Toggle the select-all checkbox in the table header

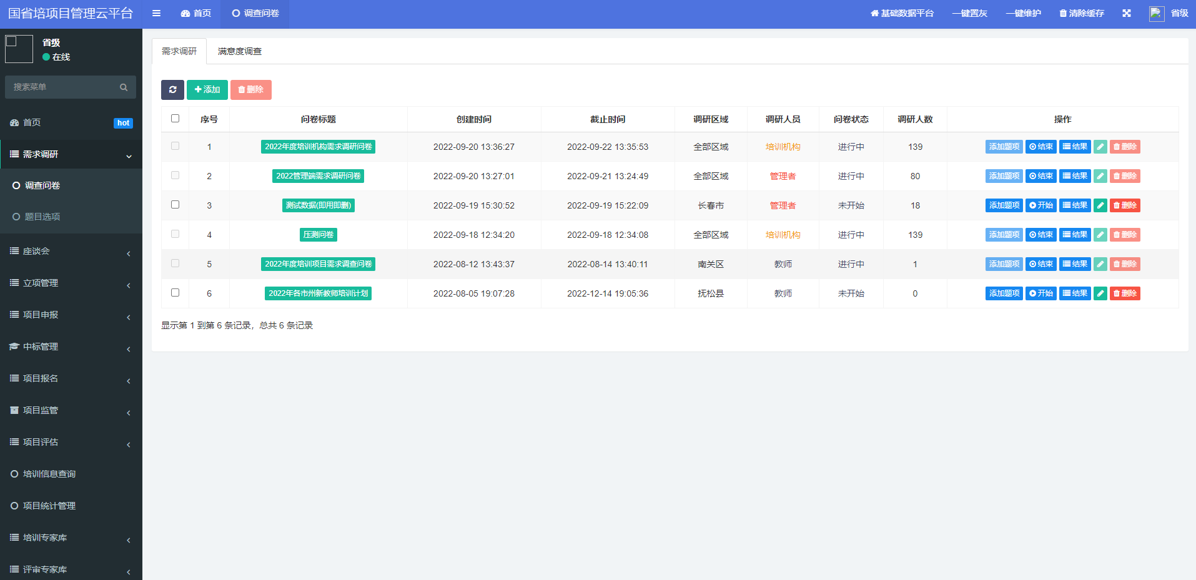[x=175, y=119]
